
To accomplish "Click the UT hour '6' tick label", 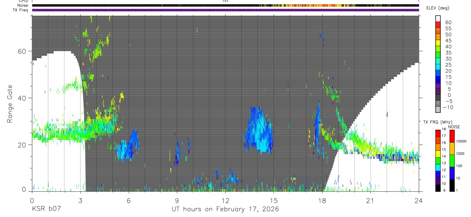I will pyautogui.click(x=128, y=200).
